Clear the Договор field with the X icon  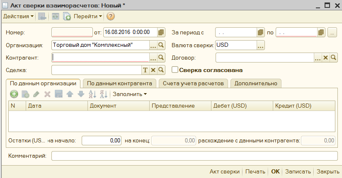click(326, 58)
